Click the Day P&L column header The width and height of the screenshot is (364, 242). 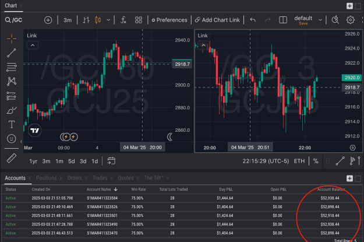pos(226,190)
